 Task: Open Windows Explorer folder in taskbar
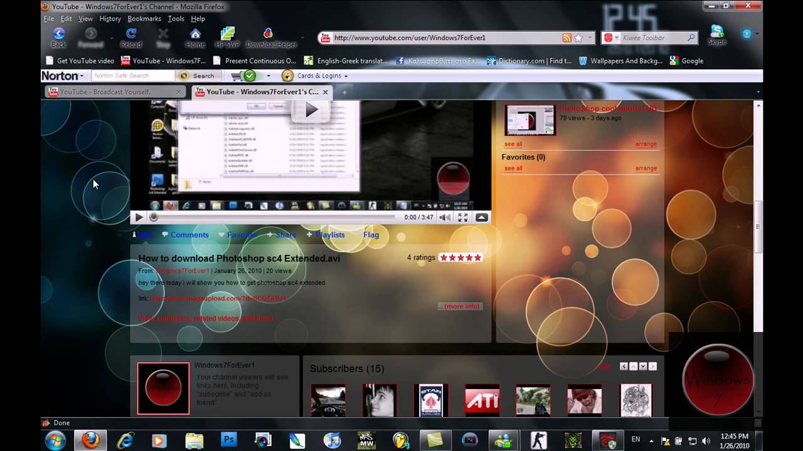(194, 440)
